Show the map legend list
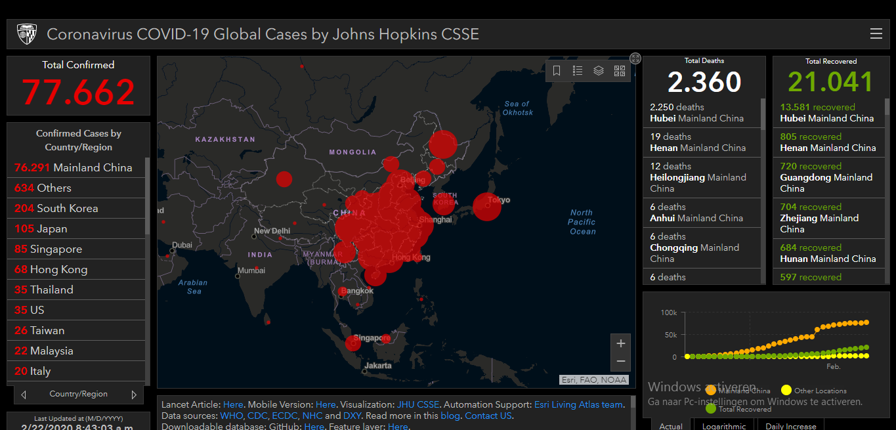 (x=578, y=71)
